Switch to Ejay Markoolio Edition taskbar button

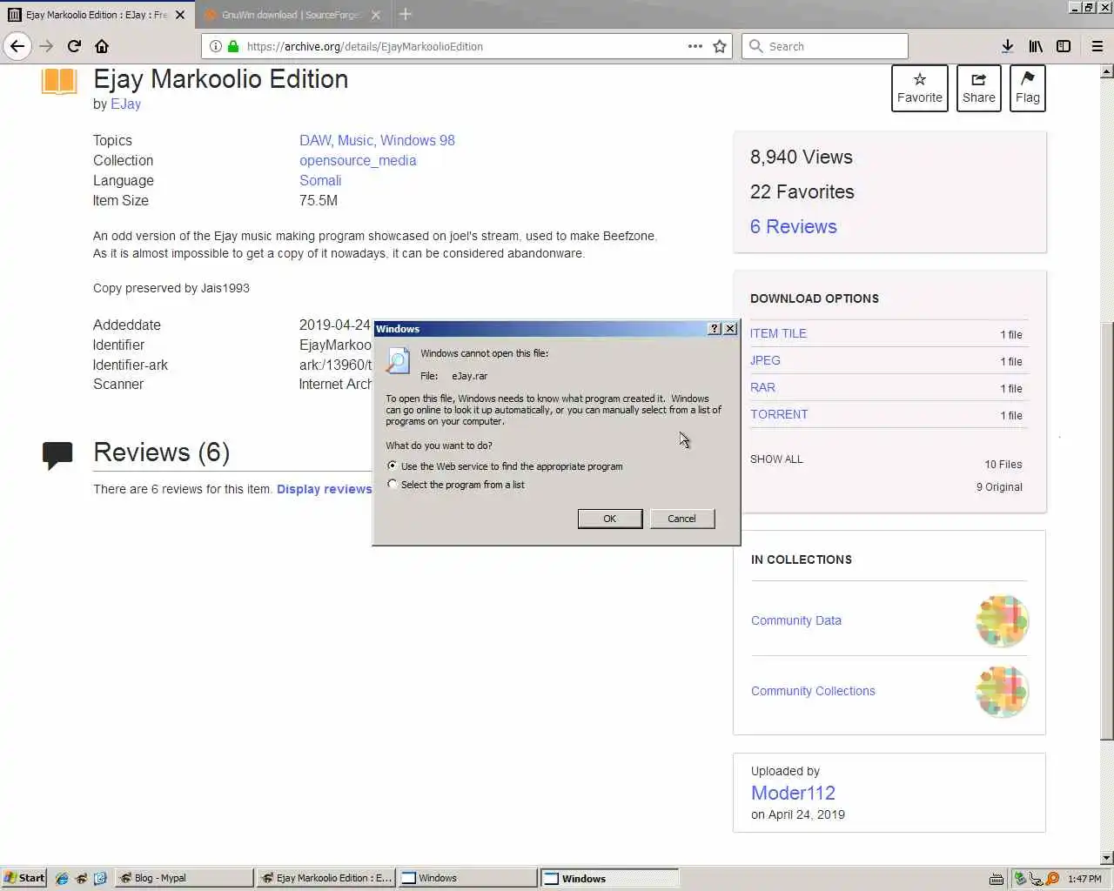click(x=326, y=878)
